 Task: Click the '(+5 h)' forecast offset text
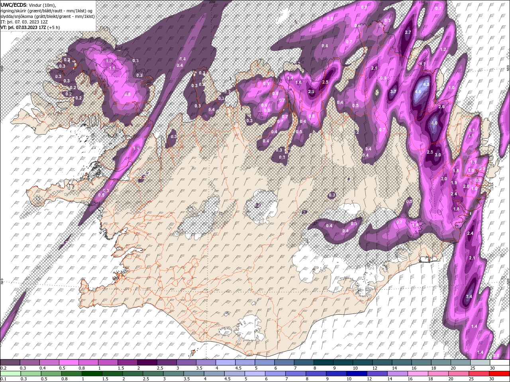(53, 27)
